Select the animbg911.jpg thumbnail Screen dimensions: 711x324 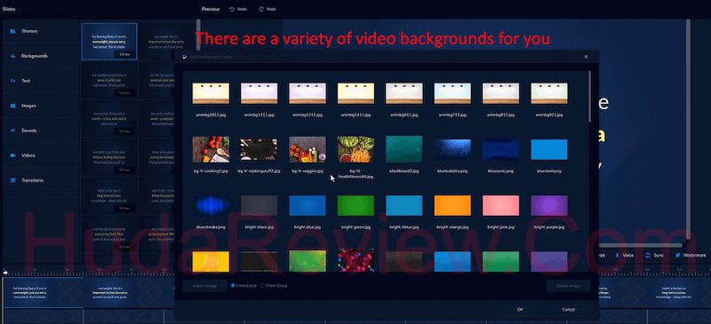pos(549,93)
